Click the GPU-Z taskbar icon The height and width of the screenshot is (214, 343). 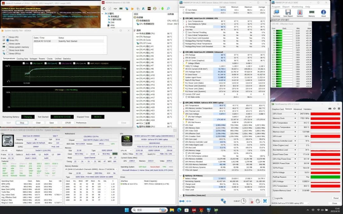tap(216, 210)
